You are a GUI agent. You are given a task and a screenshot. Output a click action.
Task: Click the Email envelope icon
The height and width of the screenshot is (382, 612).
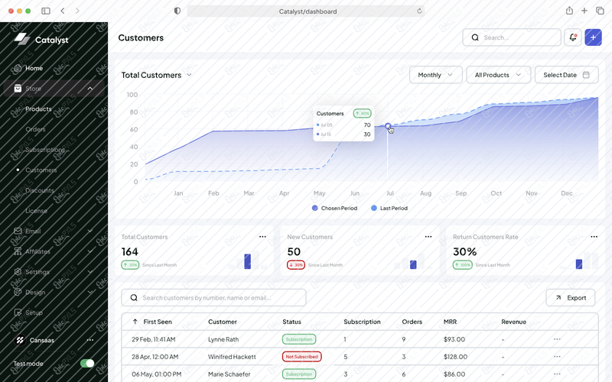[x=18, y=231]
